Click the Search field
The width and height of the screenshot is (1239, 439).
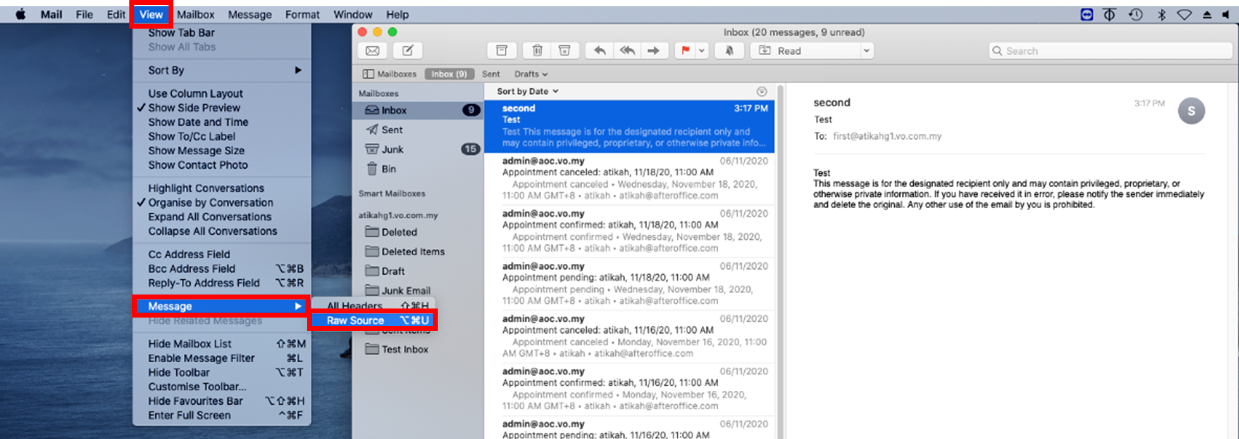1112,51
